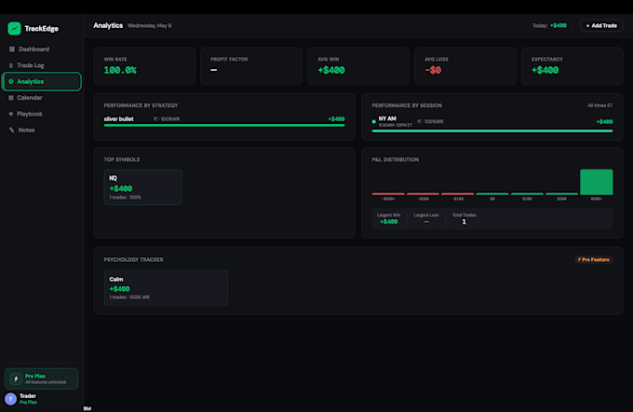633x412 pixels.
Task: Click the Pro Plan features unlocked banner
Action: 41,378
